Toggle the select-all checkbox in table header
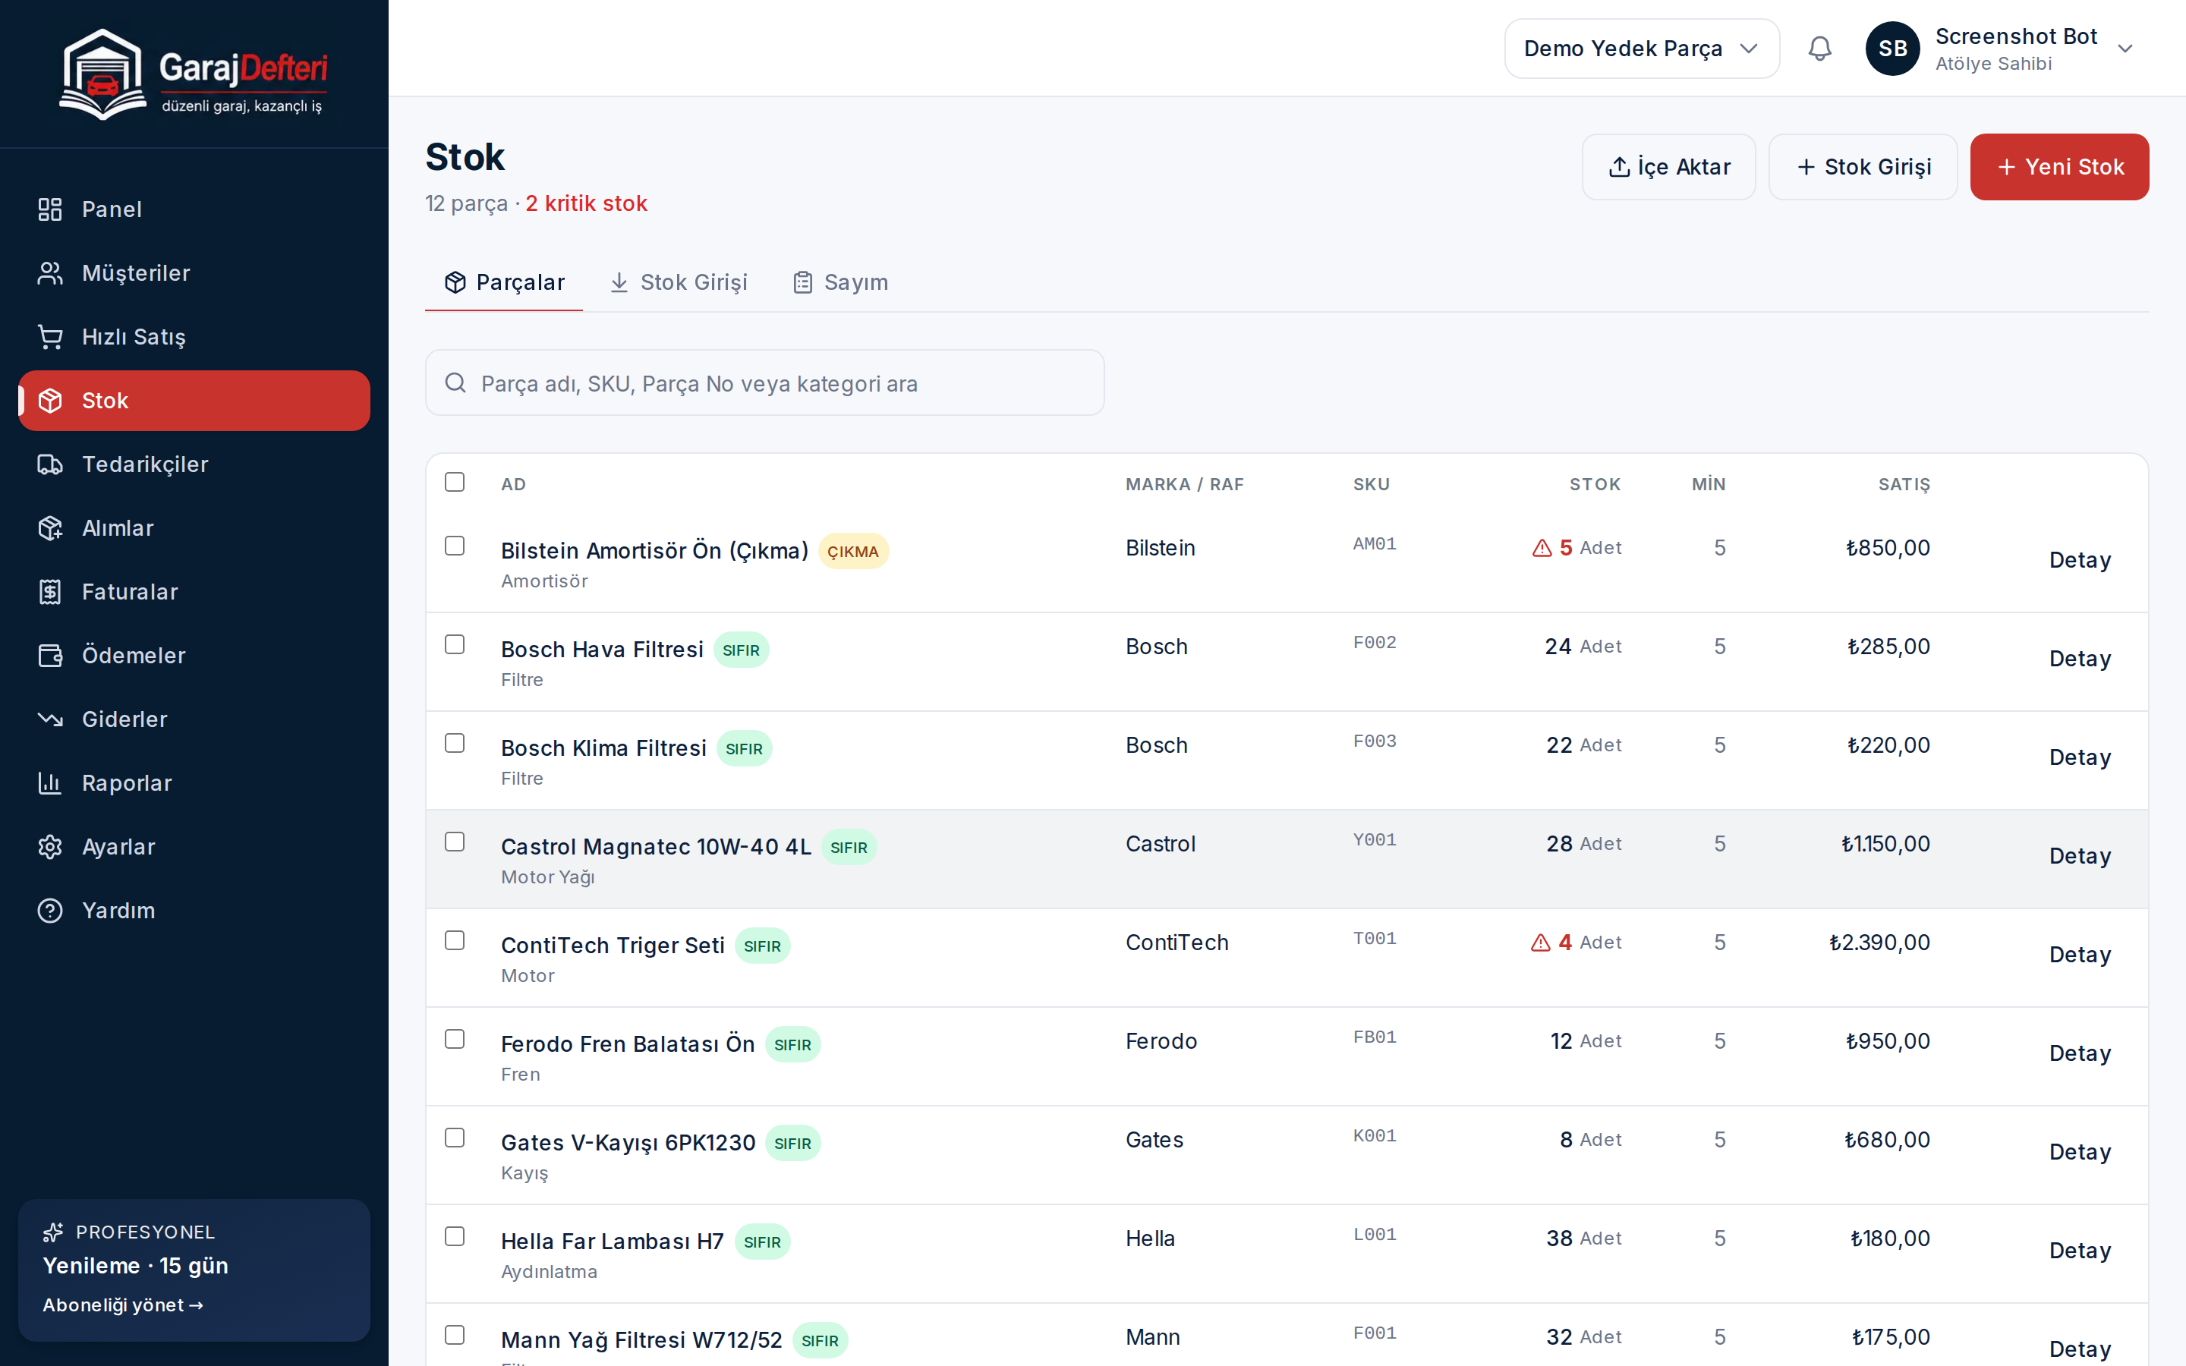The height and width of the screenshot is (1366, 2186). click(x=455, y=482)
